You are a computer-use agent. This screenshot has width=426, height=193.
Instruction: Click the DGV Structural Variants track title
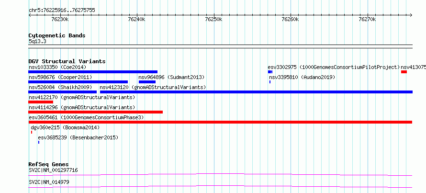coord(67,61)
